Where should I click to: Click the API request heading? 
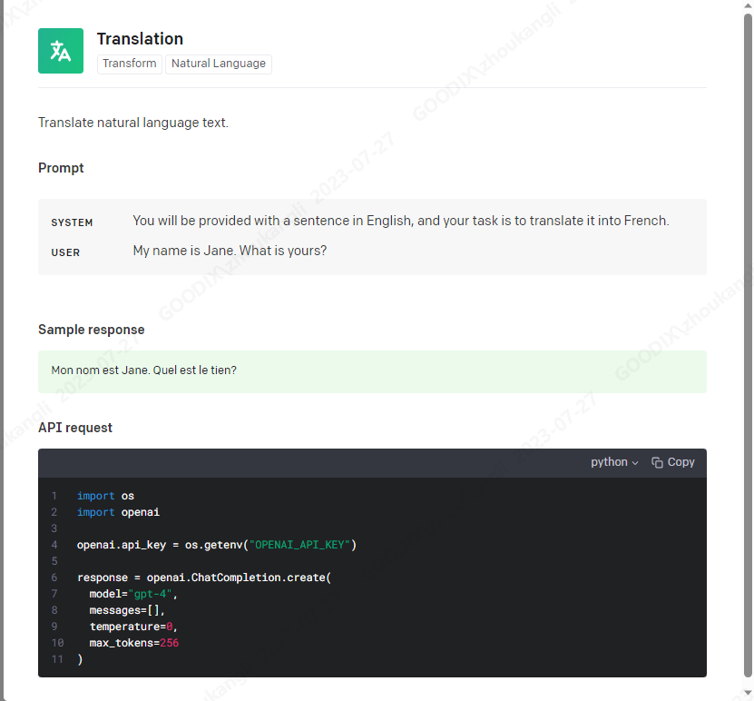[x=75, y=428]
